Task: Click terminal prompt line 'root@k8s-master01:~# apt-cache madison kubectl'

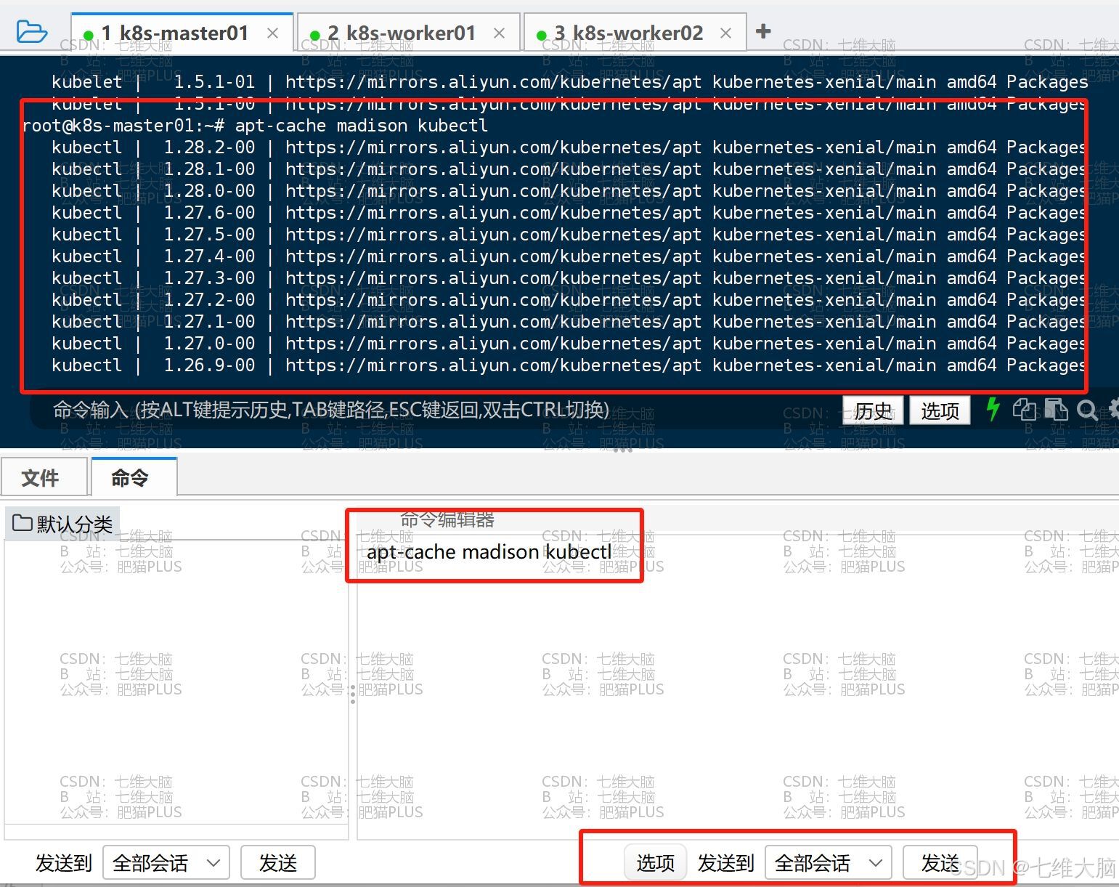Action: coord(255,126)
